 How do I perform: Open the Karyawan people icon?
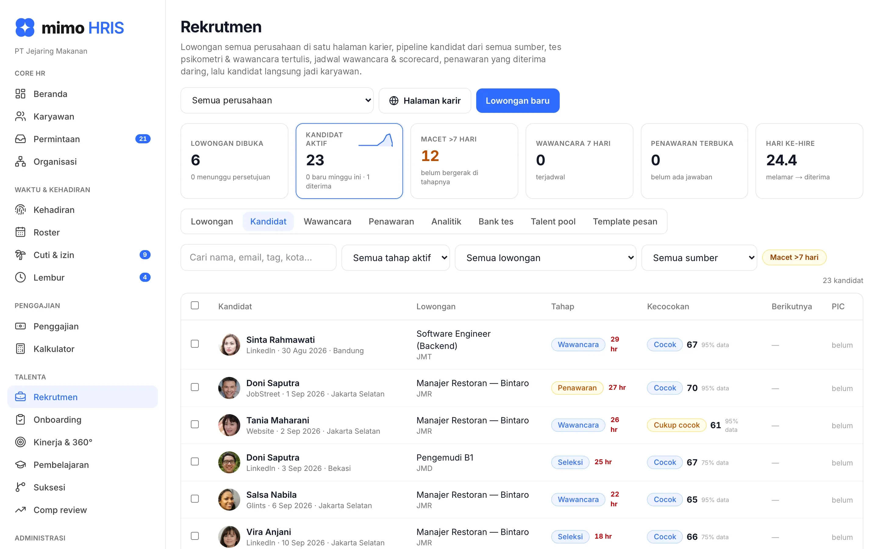tap(20, 116)
